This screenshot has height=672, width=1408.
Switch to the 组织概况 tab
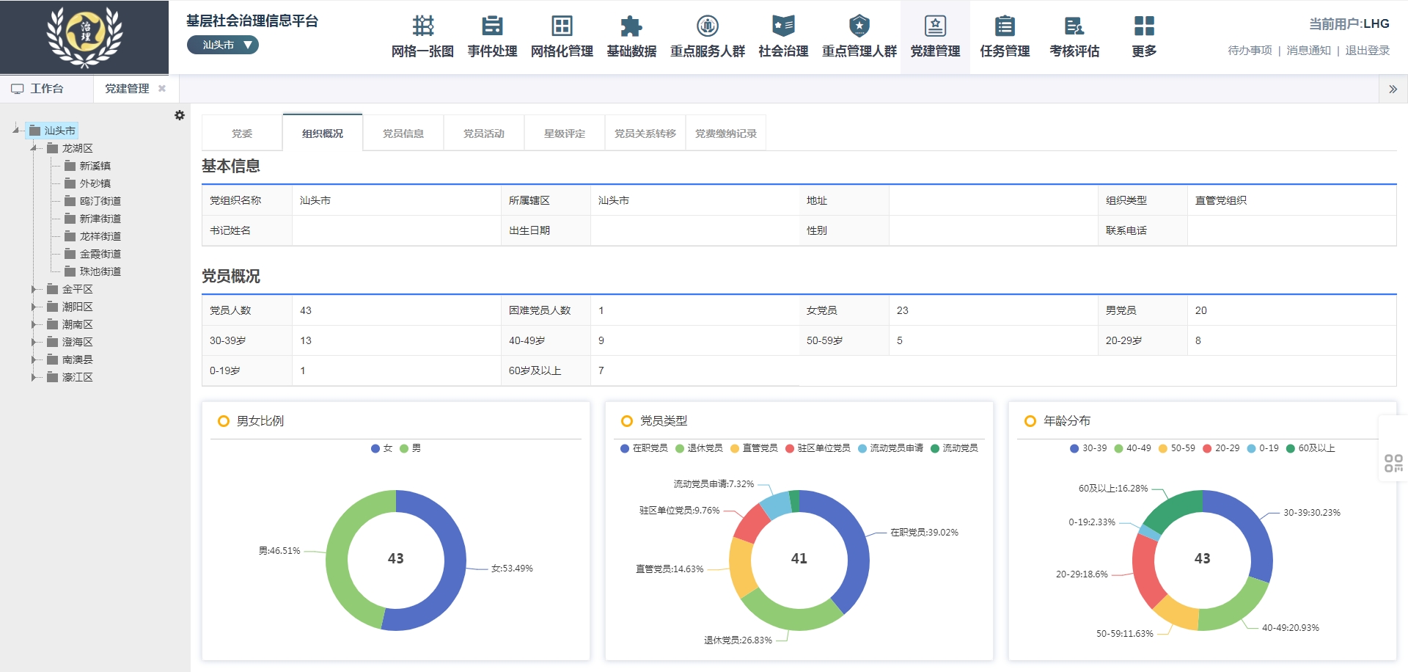[323, 133]
